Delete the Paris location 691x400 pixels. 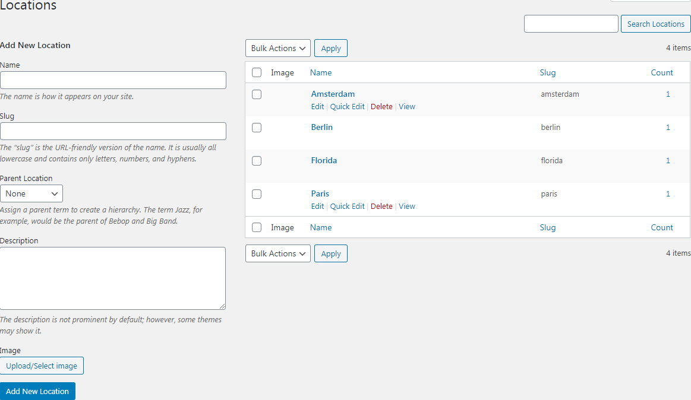(381, 207)
